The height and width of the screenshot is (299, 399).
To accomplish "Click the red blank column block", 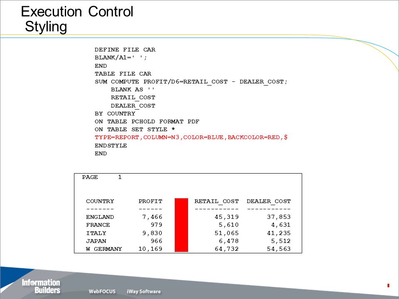I will click(x=182, y=225).
